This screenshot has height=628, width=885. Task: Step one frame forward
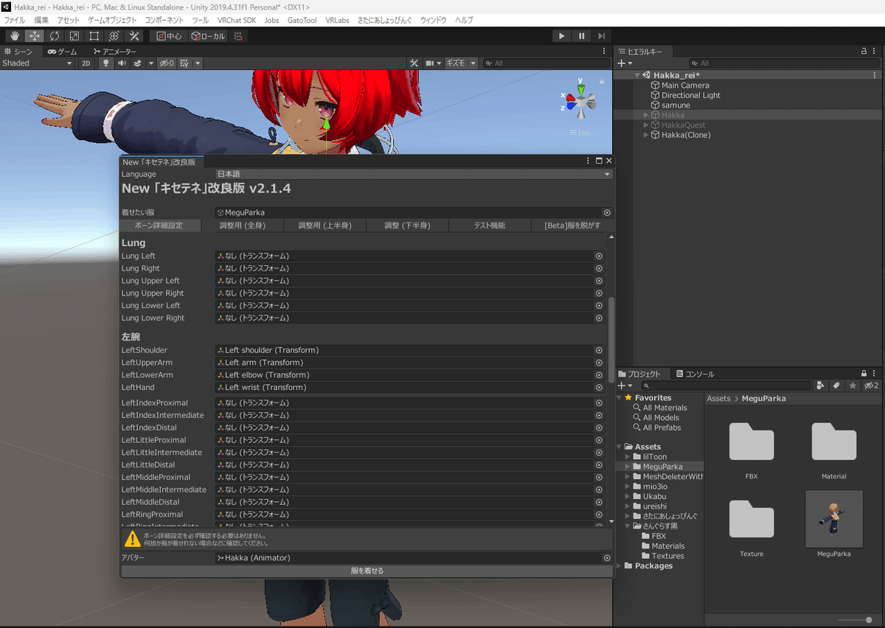(x=602, y=36)
